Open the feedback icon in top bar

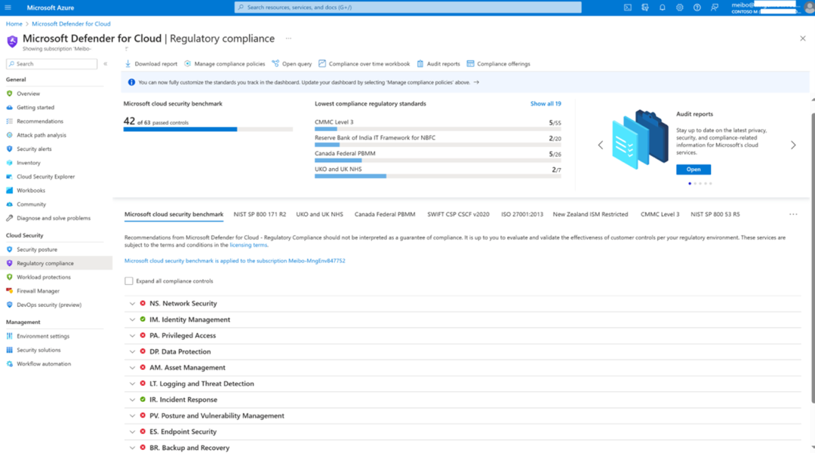coord(715,8)
